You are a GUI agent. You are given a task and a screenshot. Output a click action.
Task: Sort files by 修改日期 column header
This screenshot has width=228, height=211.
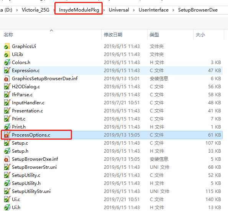pyautogui.click(x=113, y=35)
